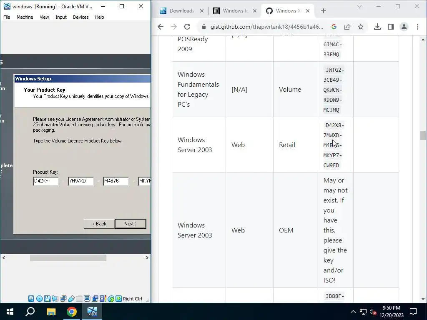Open a new Chrome tab
Viewport: 427px width, 320px height.
[324, 11]
